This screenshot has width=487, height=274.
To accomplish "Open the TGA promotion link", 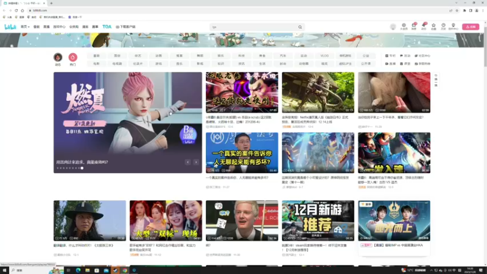I will (x=107, y=27).
